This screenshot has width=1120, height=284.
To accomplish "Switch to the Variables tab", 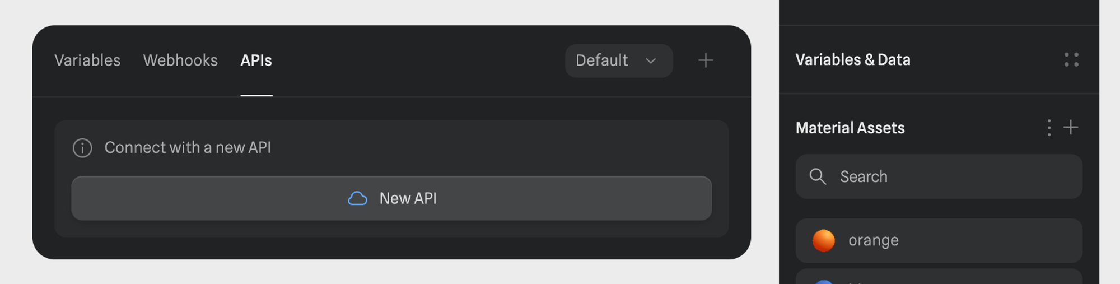I will coord(87,60).
